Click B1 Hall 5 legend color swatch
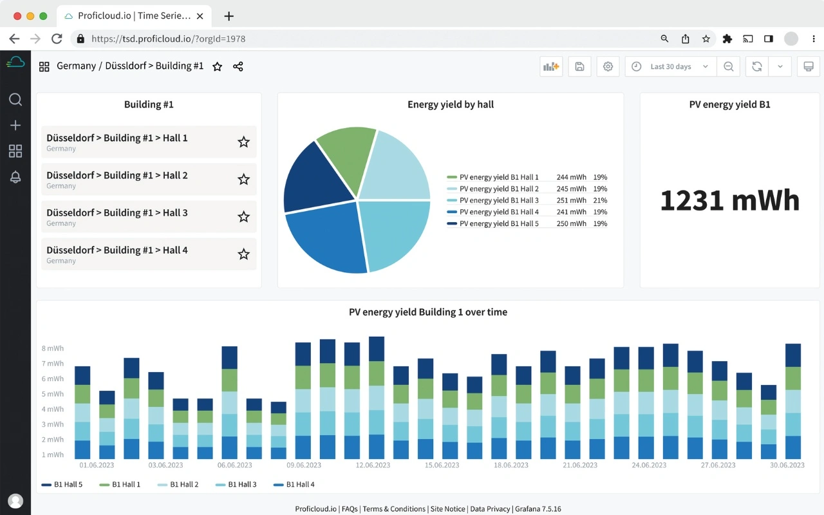Viewport: 824px width, 515px height. pos(46,485)
